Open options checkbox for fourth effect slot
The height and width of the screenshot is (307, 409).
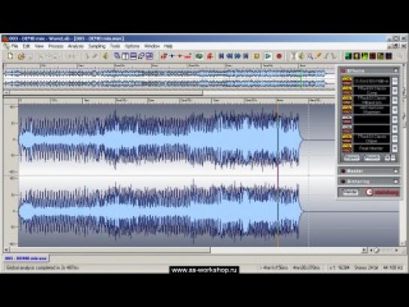pos(395,110)
